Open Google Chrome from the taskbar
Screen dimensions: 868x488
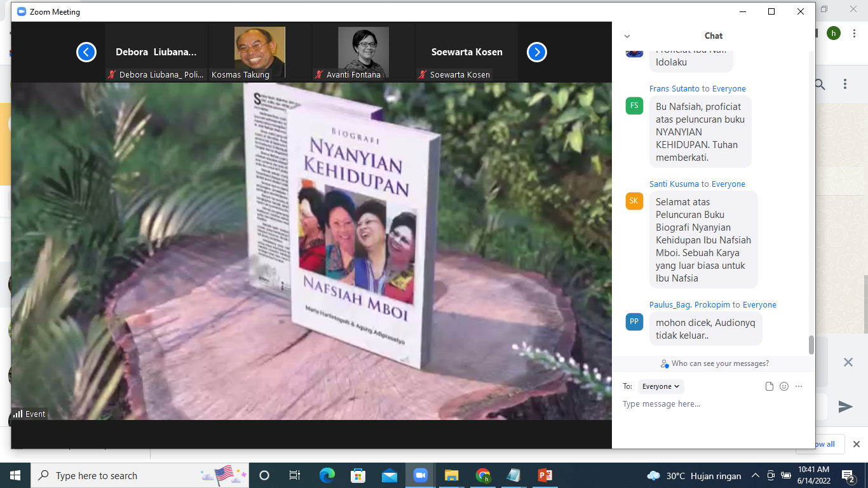[483, 475]
